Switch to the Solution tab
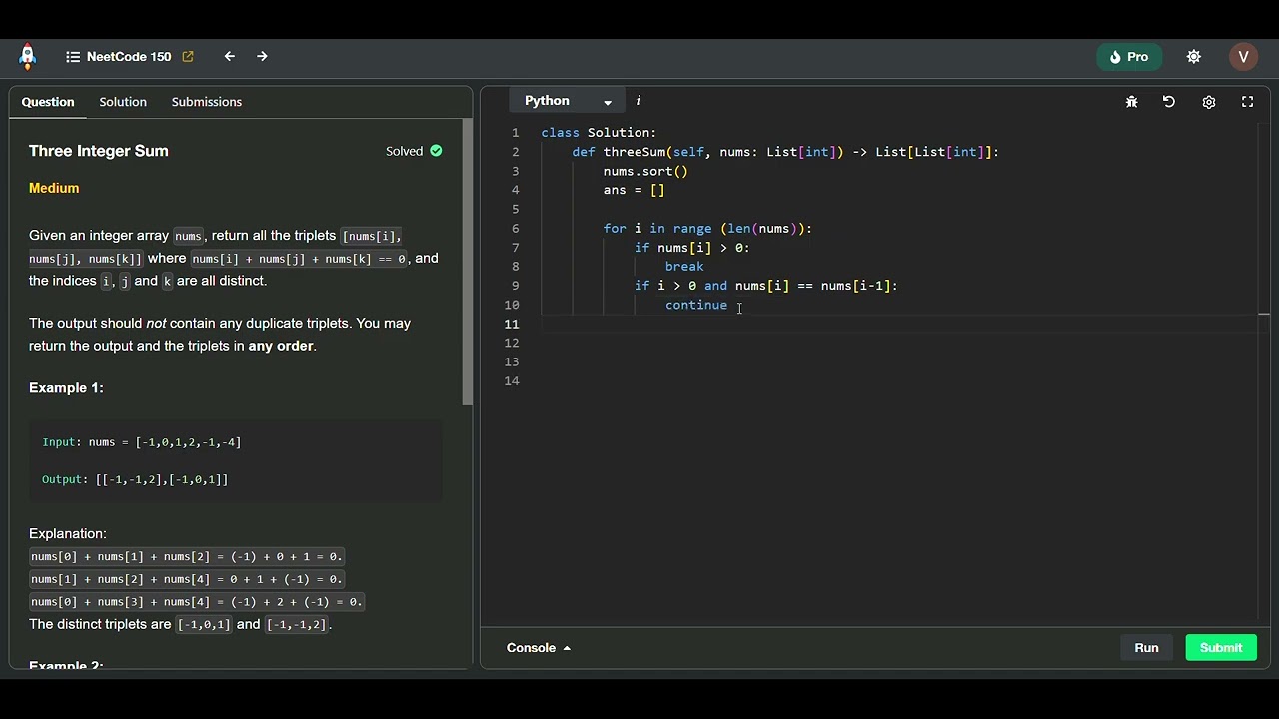 click(x=123, y=102)
